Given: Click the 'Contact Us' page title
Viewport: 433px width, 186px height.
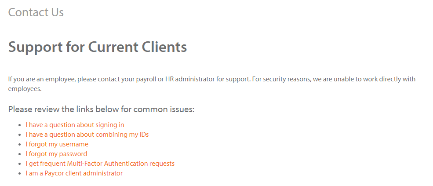Looking at the screenshot, I should pyautogui.click(x=36, y=12).
